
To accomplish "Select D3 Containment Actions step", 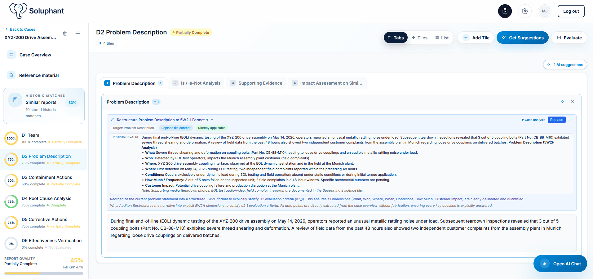I will tap(44, 180).
